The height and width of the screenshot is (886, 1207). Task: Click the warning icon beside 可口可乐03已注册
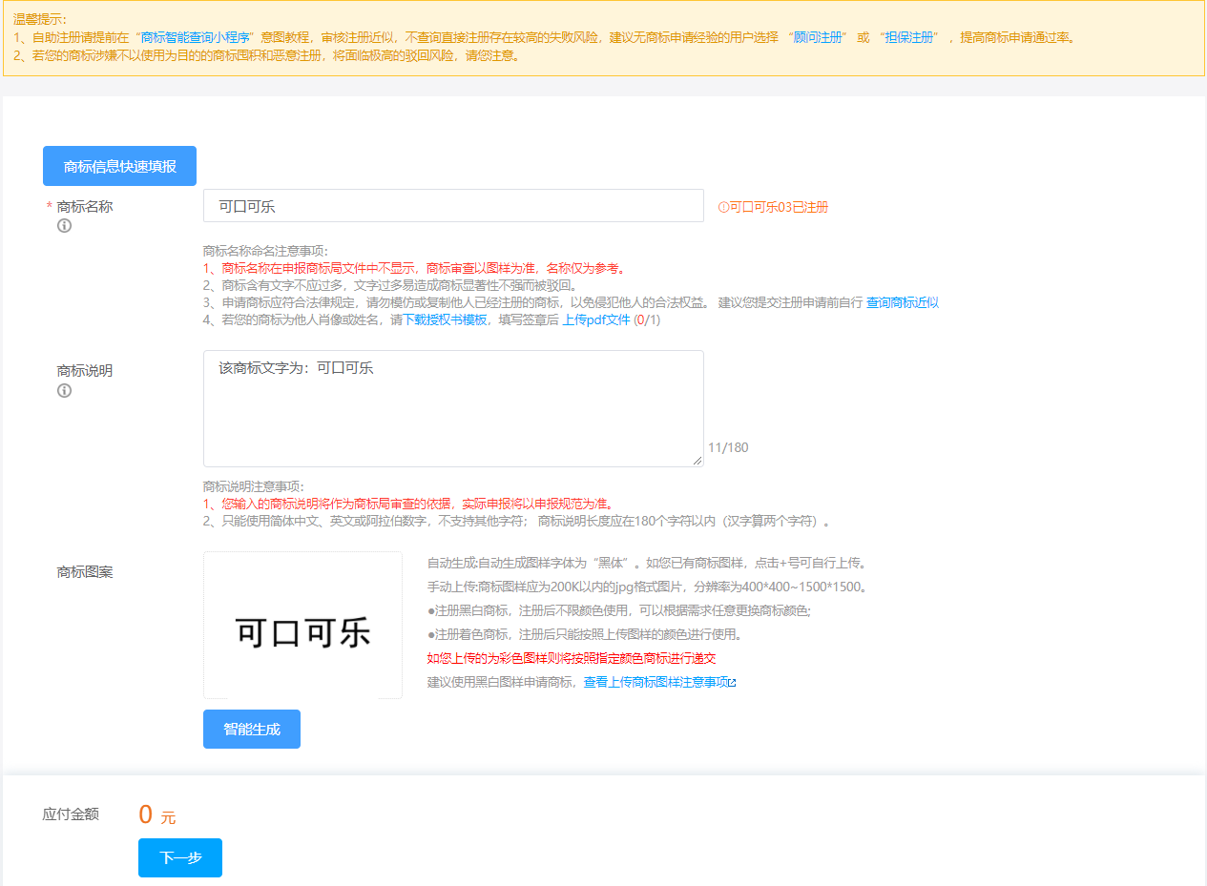(723, 207)
